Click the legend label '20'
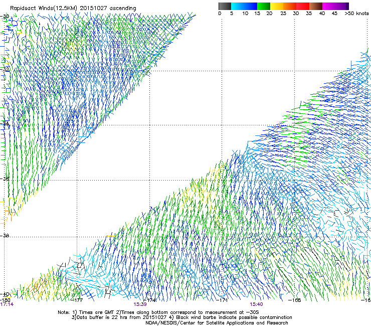 (269, 14)
